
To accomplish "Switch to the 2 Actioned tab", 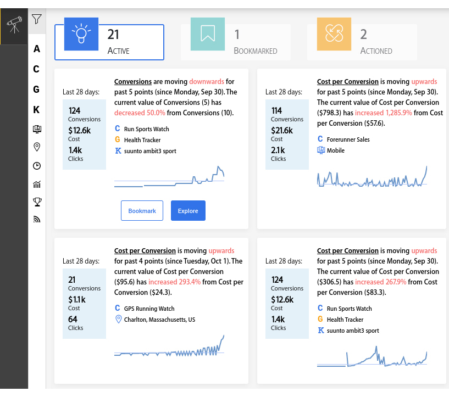I will point(362,42).
